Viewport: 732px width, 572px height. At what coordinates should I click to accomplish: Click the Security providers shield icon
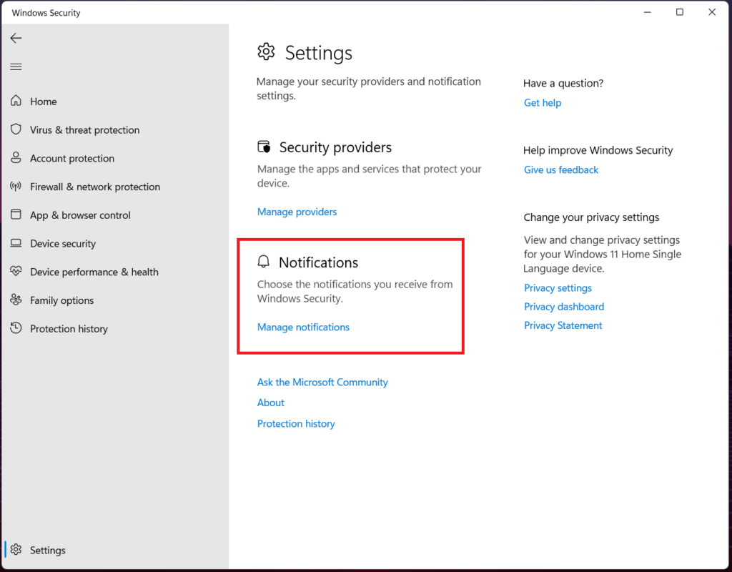[264, 147]
